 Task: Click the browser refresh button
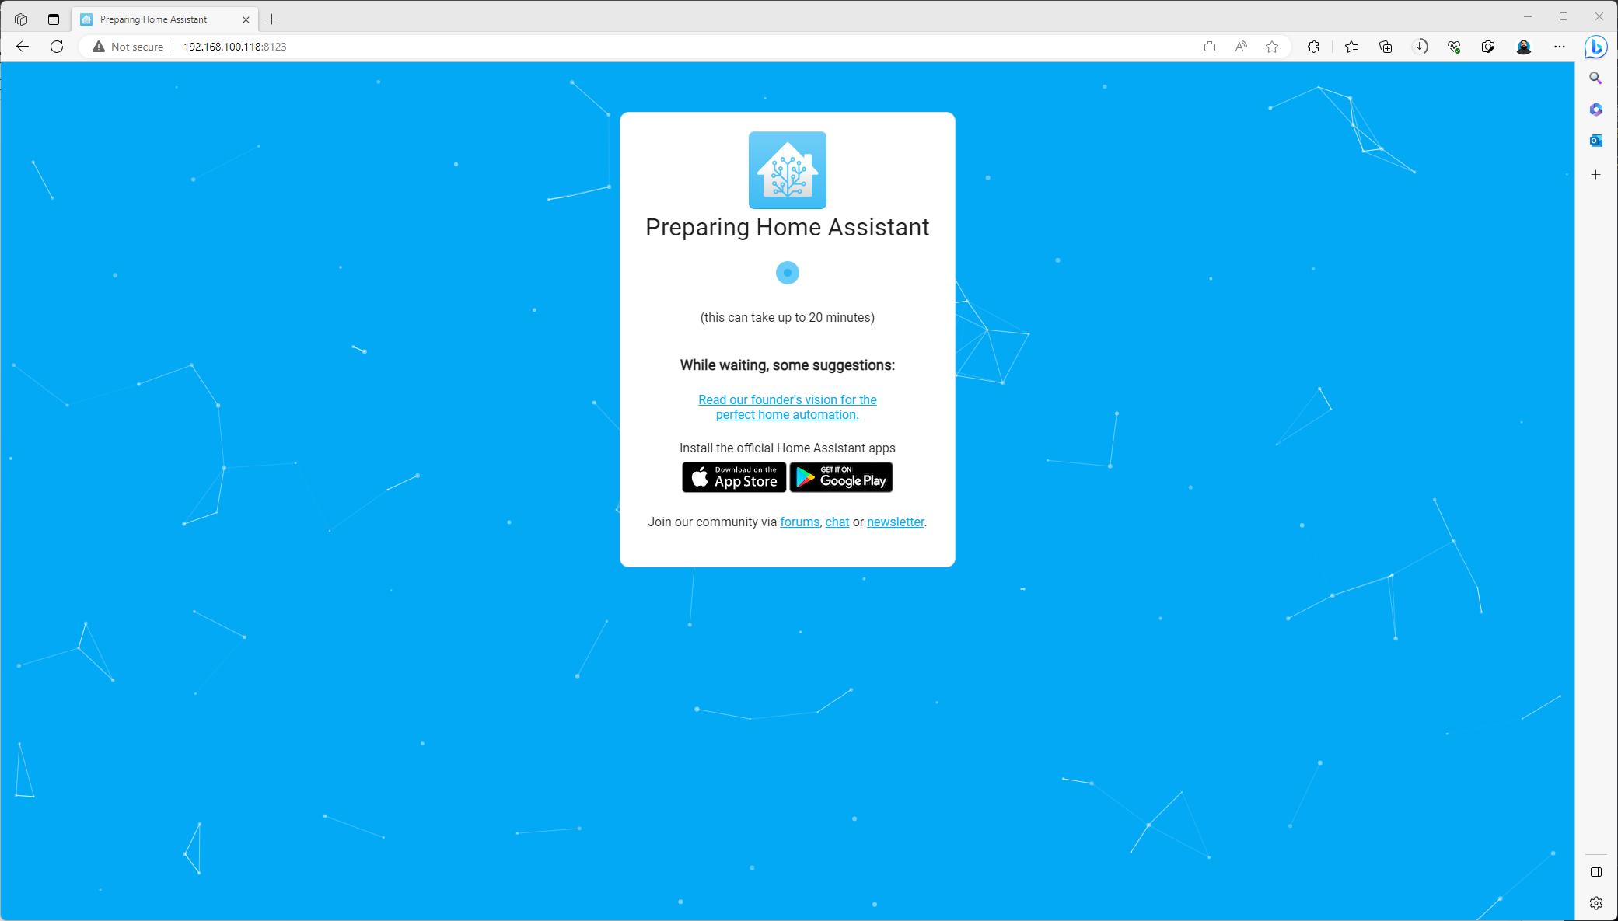pyautogui.click(x=57, y=47)
